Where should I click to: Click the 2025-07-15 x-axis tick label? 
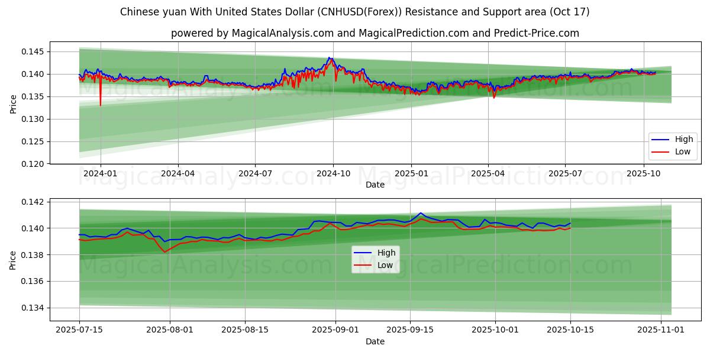pyautogui.click(x=79, y=330)
